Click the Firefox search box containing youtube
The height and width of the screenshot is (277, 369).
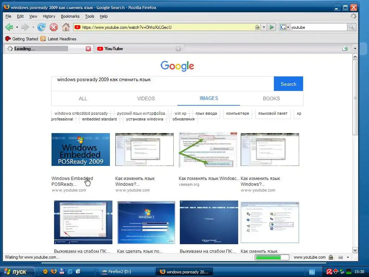pos(319,27)
